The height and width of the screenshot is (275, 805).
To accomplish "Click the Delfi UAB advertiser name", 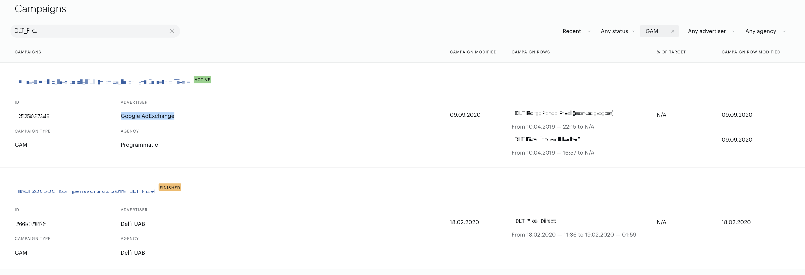I will (133, 224).
